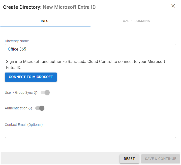Click the User / Group Sync info icon
This screenshot has height=165, width=181.
[36, 93]
